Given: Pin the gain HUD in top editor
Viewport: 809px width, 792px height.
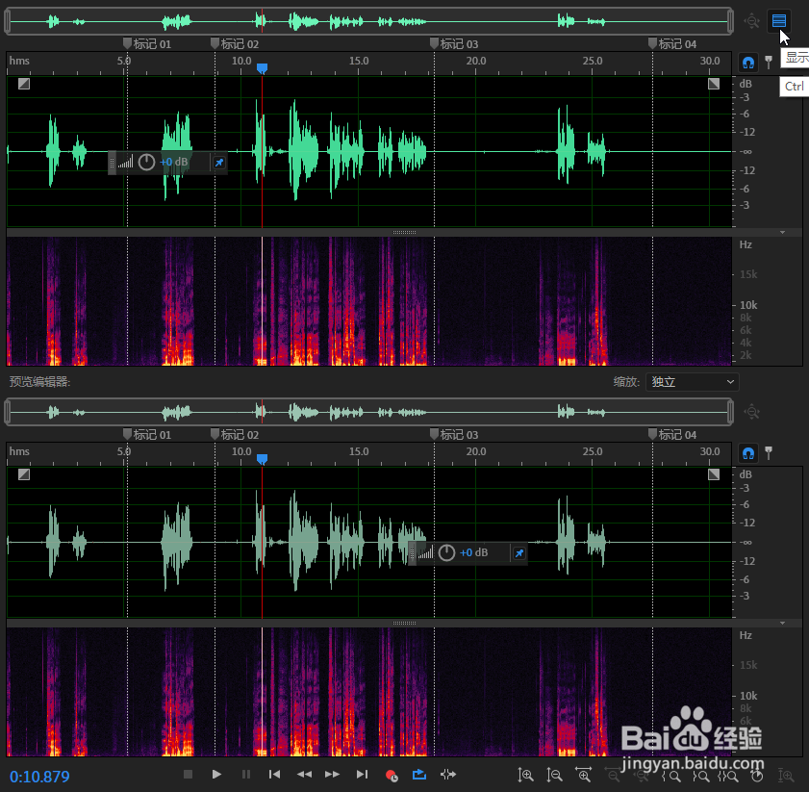Looking at the screenshot, I should coord(219,163).
